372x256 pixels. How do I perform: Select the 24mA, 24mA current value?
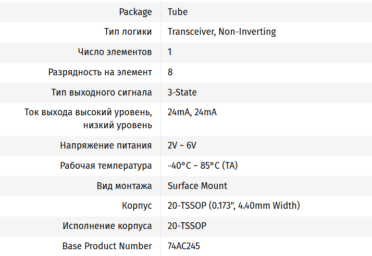(192, 113)
